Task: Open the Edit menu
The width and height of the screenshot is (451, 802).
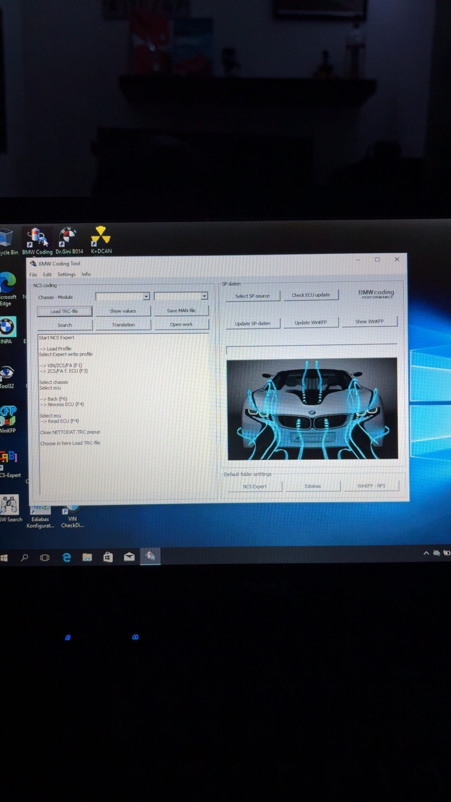Action: coord(47,274)
